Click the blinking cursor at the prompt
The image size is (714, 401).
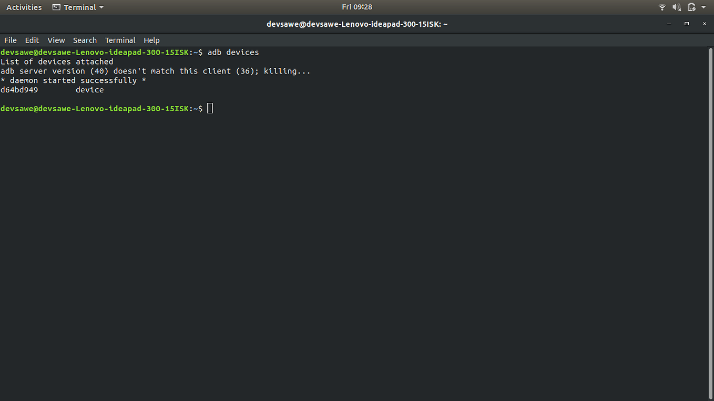[209, 108]
